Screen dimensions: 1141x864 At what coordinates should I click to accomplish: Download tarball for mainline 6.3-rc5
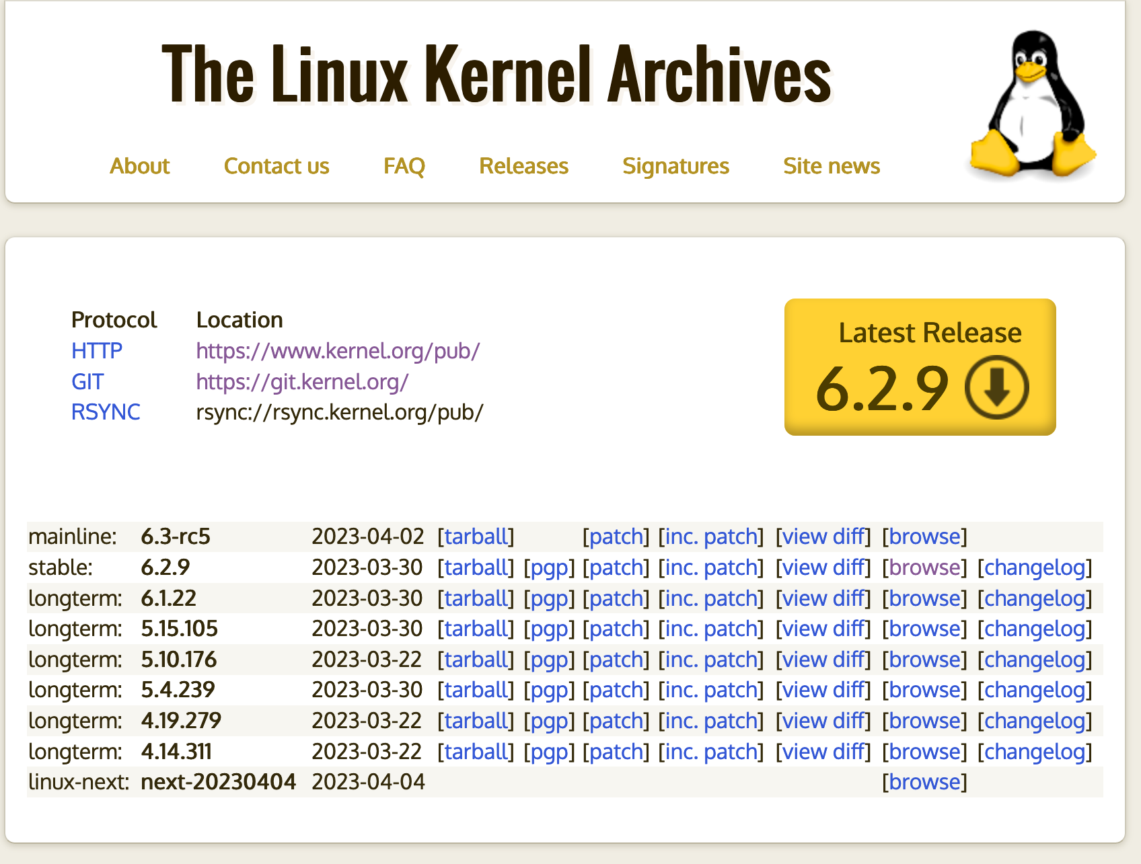476,537
